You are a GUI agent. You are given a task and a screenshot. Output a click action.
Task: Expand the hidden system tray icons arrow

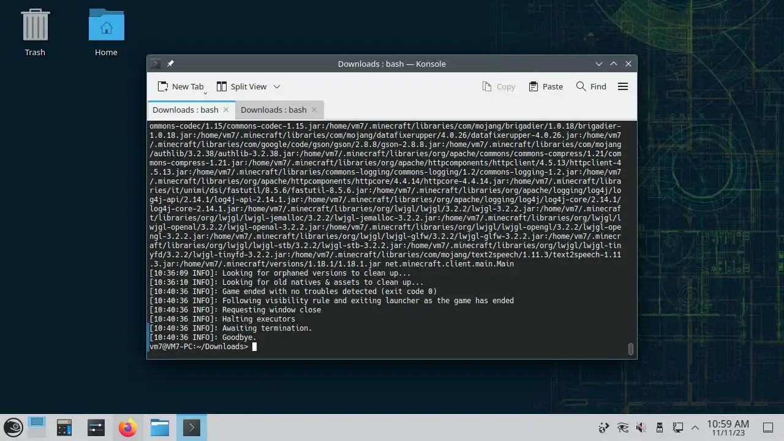coord(695,428)
